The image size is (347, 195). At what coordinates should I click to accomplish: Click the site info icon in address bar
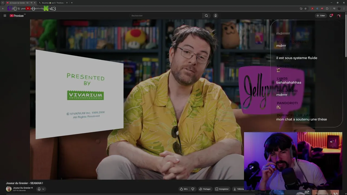pyautogui.click(x=18, y=9)
